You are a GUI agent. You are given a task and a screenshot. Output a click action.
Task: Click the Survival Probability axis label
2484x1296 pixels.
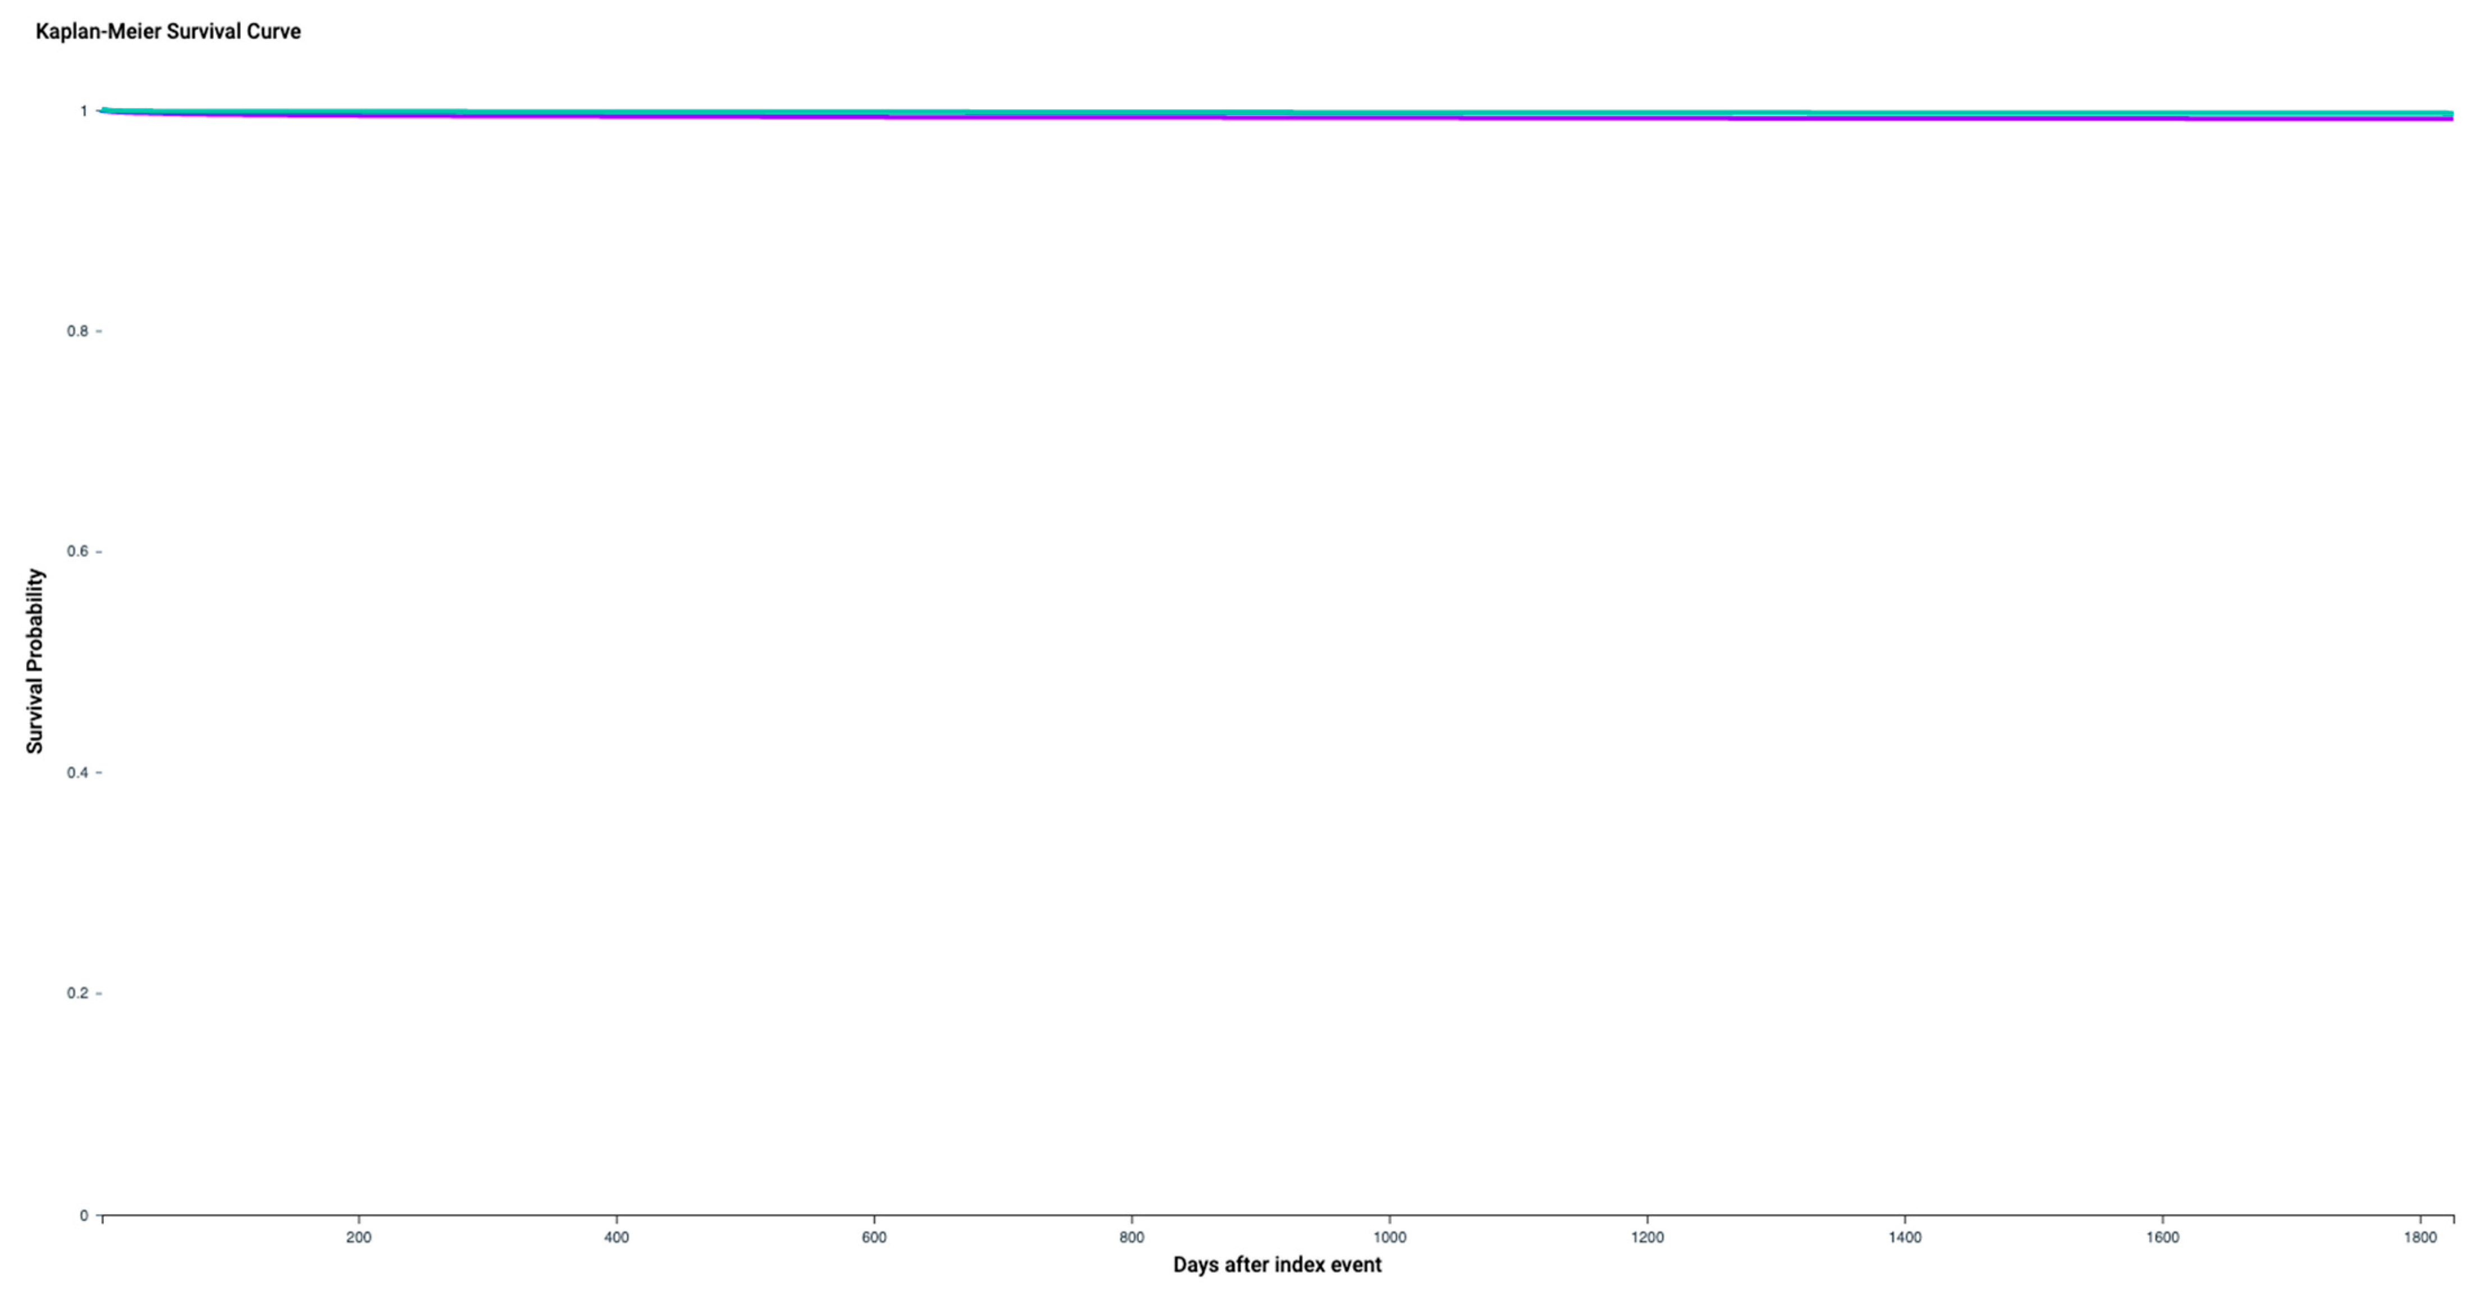click(35, 661)
